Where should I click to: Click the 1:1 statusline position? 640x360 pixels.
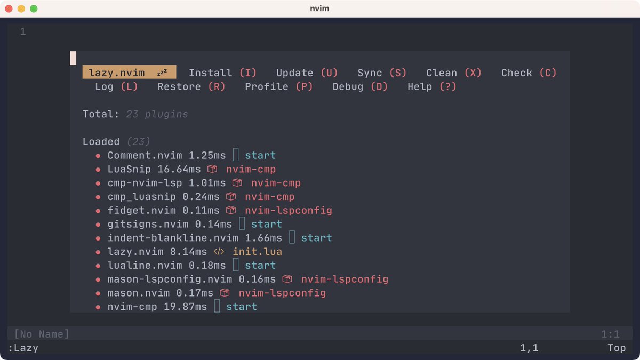pos(610,334)
